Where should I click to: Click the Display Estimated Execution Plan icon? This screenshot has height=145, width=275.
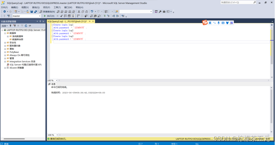65,16
